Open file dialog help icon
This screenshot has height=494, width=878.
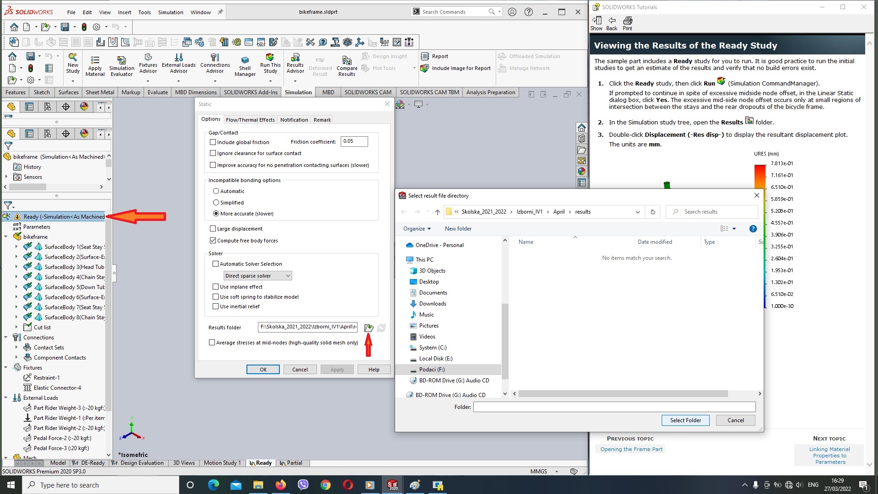tap(753, 229)
